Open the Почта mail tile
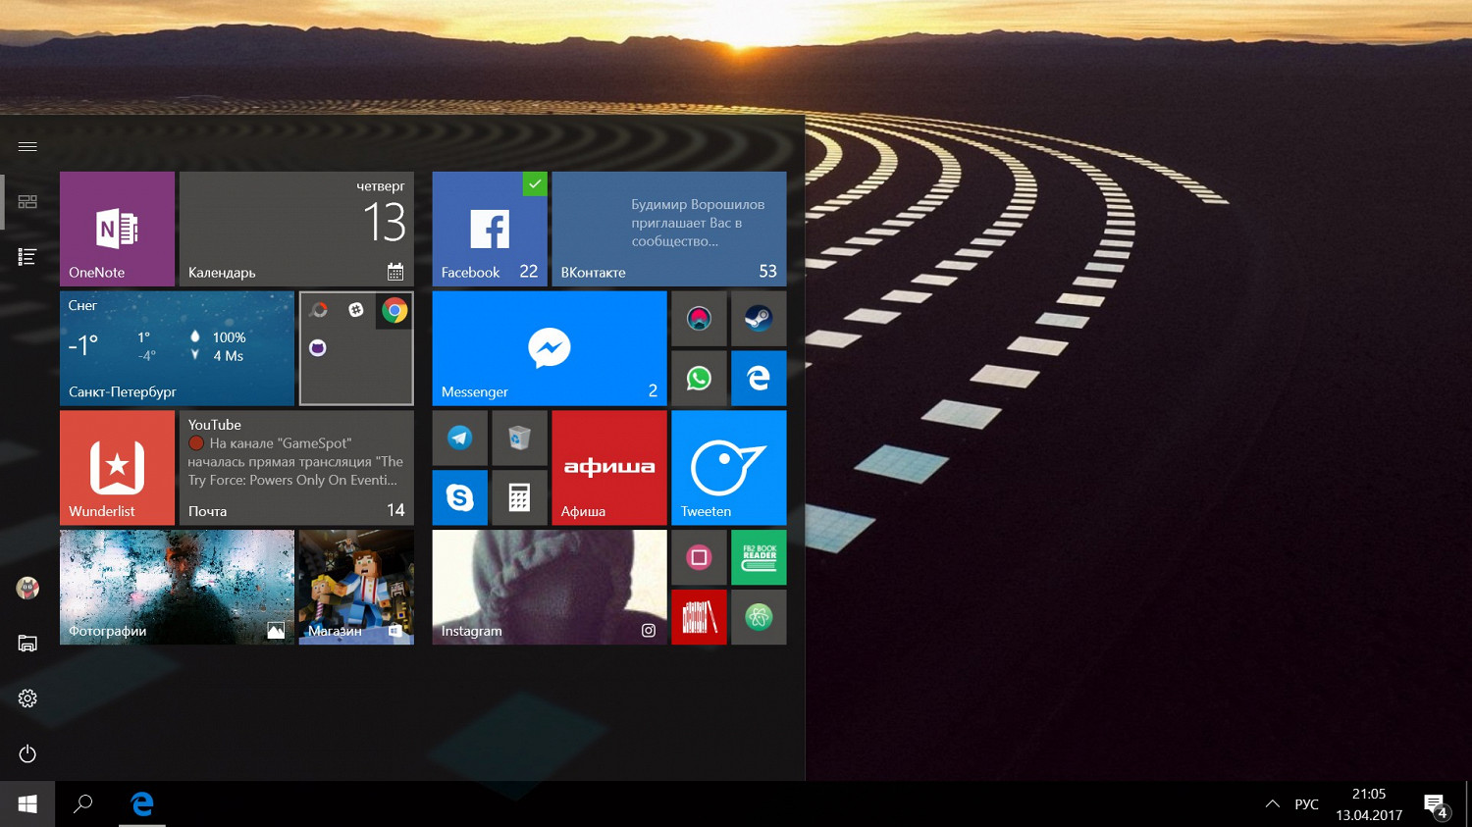The image size is (1472, 827). click(x=296, y=468)
